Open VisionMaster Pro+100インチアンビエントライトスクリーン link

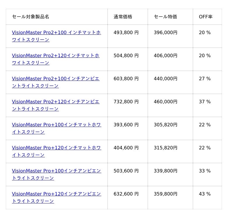click(57, 171)
